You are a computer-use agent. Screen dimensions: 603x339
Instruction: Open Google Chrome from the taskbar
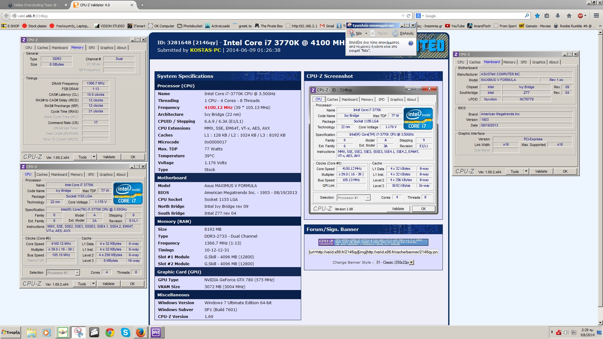point(110,332)
